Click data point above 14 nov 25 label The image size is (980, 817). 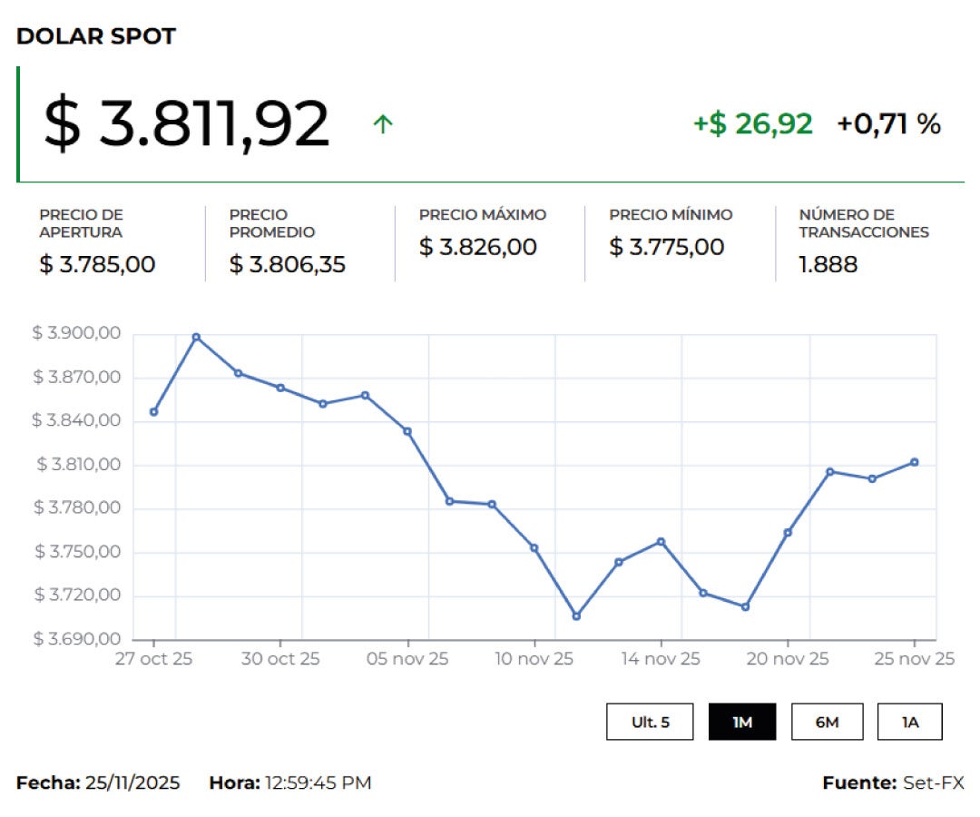point(661,542)
